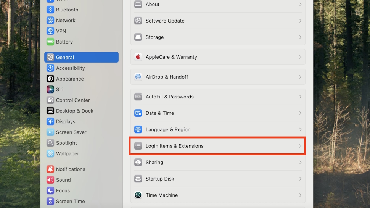The image size is (370, 208).
Task: Click the About laptop icon
Action: tap(138, 4)
